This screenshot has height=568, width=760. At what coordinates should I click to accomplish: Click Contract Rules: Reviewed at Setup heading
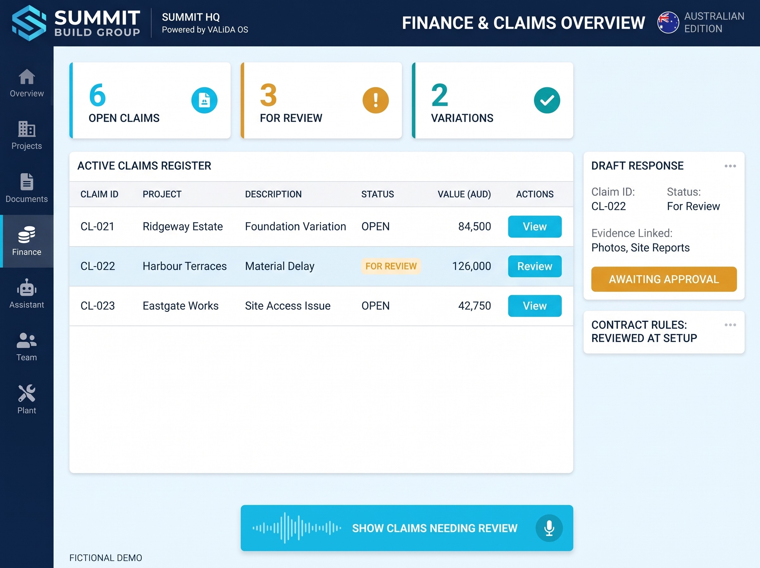[644, 332]
